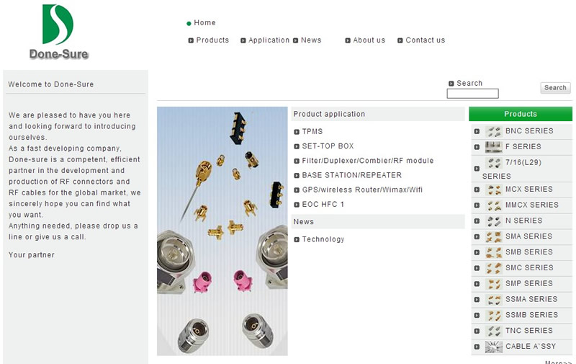The width and height of the screenshot is (576, 364).
Task: Click the arrow bullet next to TPMS
Action: tap(297, 132)
